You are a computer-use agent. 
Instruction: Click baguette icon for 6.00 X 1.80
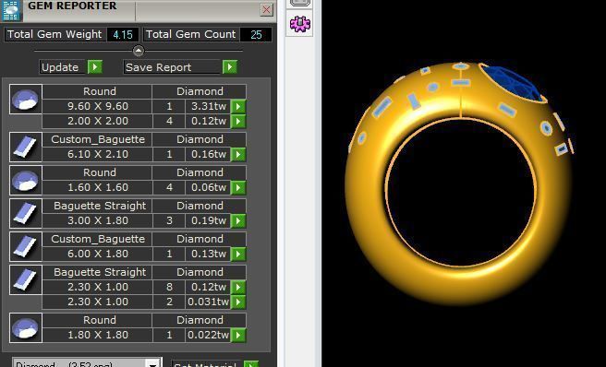tap(26, 246)
